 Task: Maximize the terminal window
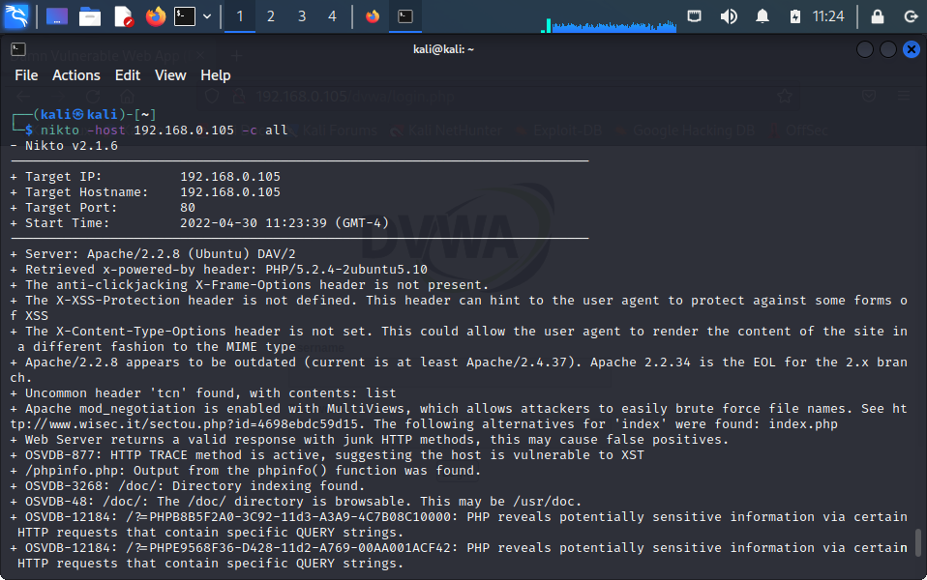click(x=888, y=49)
